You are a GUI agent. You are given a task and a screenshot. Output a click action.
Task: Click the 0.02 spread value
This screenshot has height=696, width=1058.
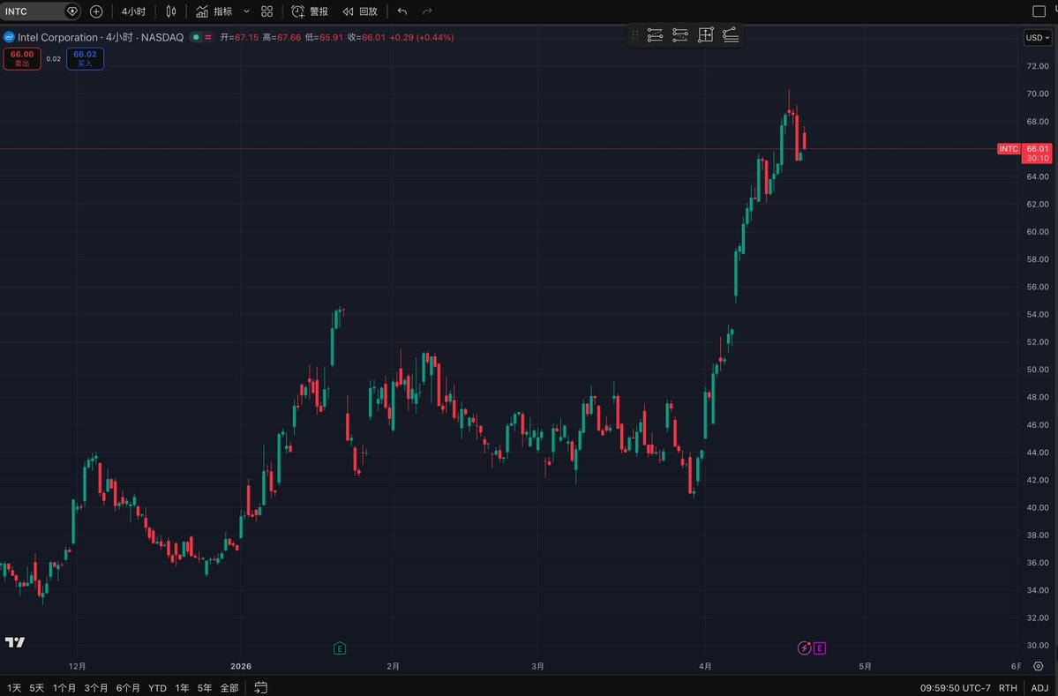point(53,59)
